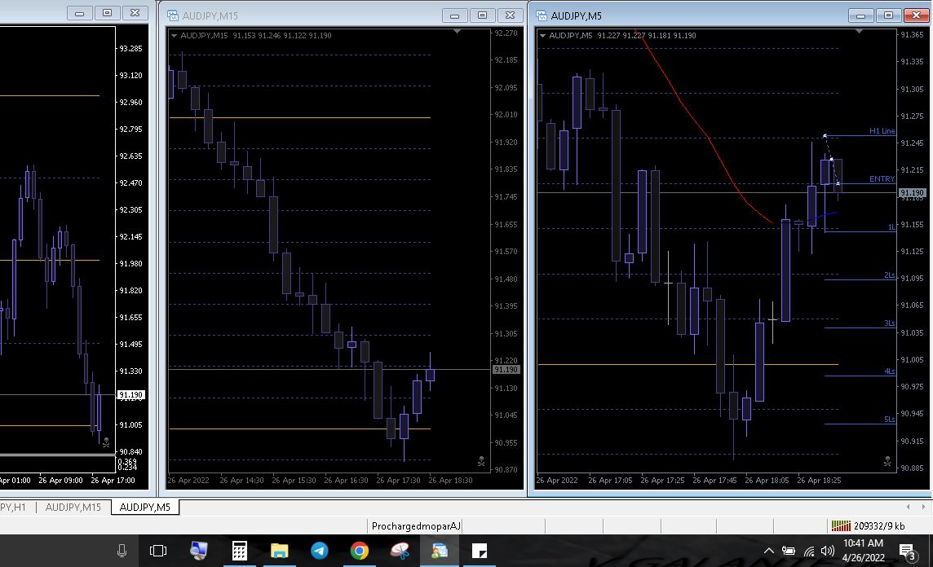Image resolution: width=933 pixels, height=567 pixels.
Task: Select the 5Ls level line label
Action: (x=890, y=420)
